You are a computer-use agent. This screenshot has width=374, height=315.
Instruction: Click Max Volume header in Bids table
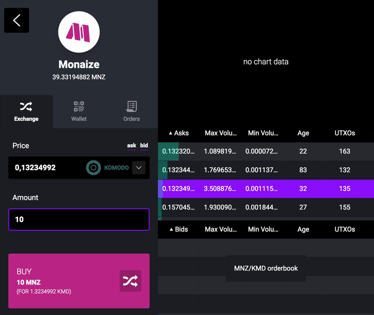coord(221,229)
